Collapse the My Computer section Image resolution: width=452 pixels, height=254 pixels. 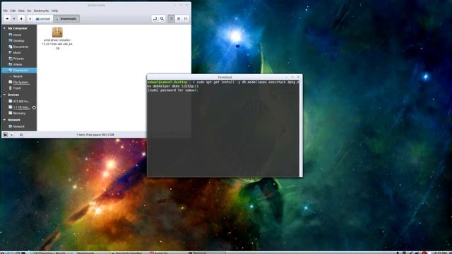click(x=4, y=28)
